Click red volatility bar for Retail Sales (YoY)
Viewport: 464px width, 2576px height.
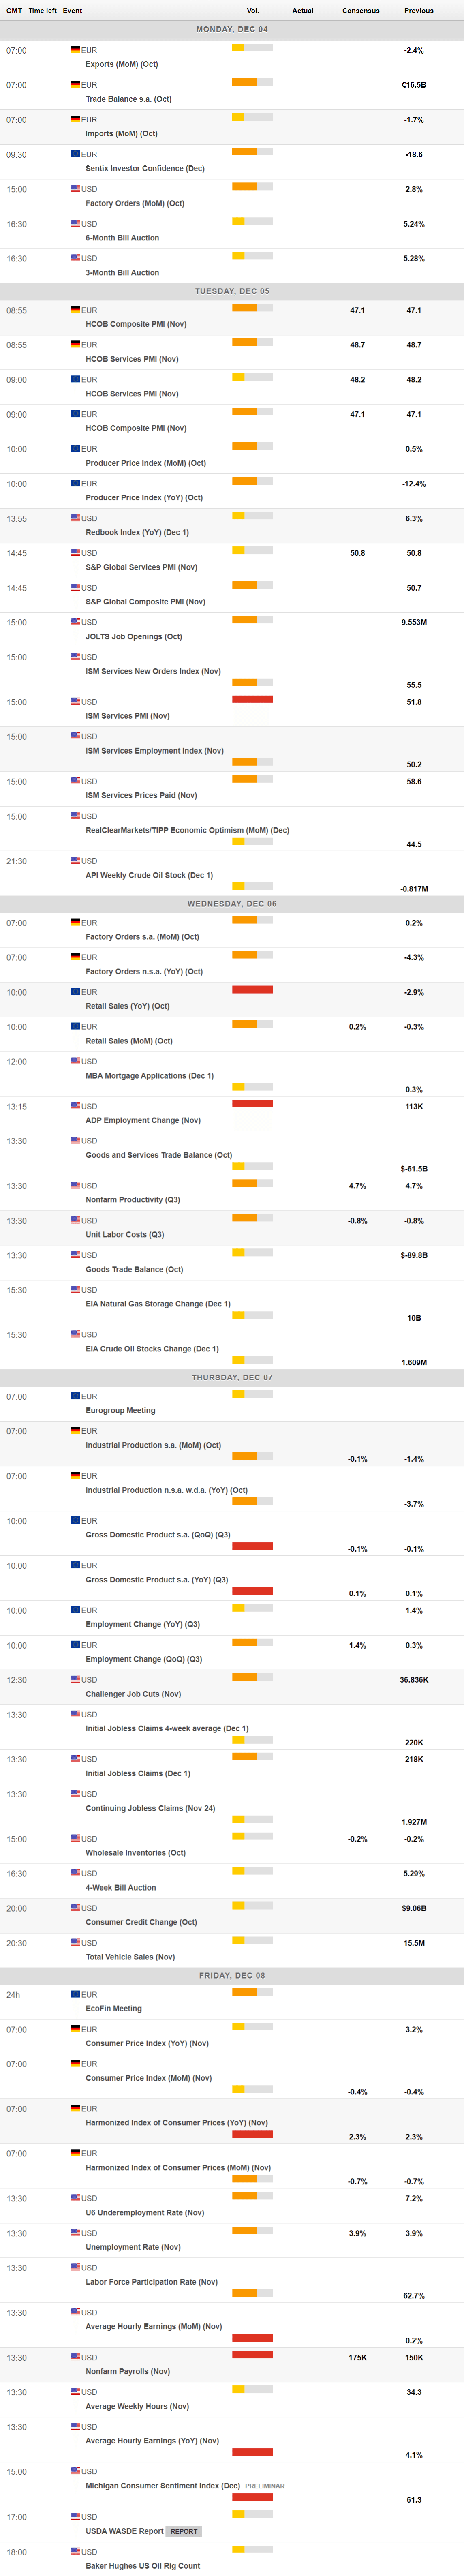252,989
